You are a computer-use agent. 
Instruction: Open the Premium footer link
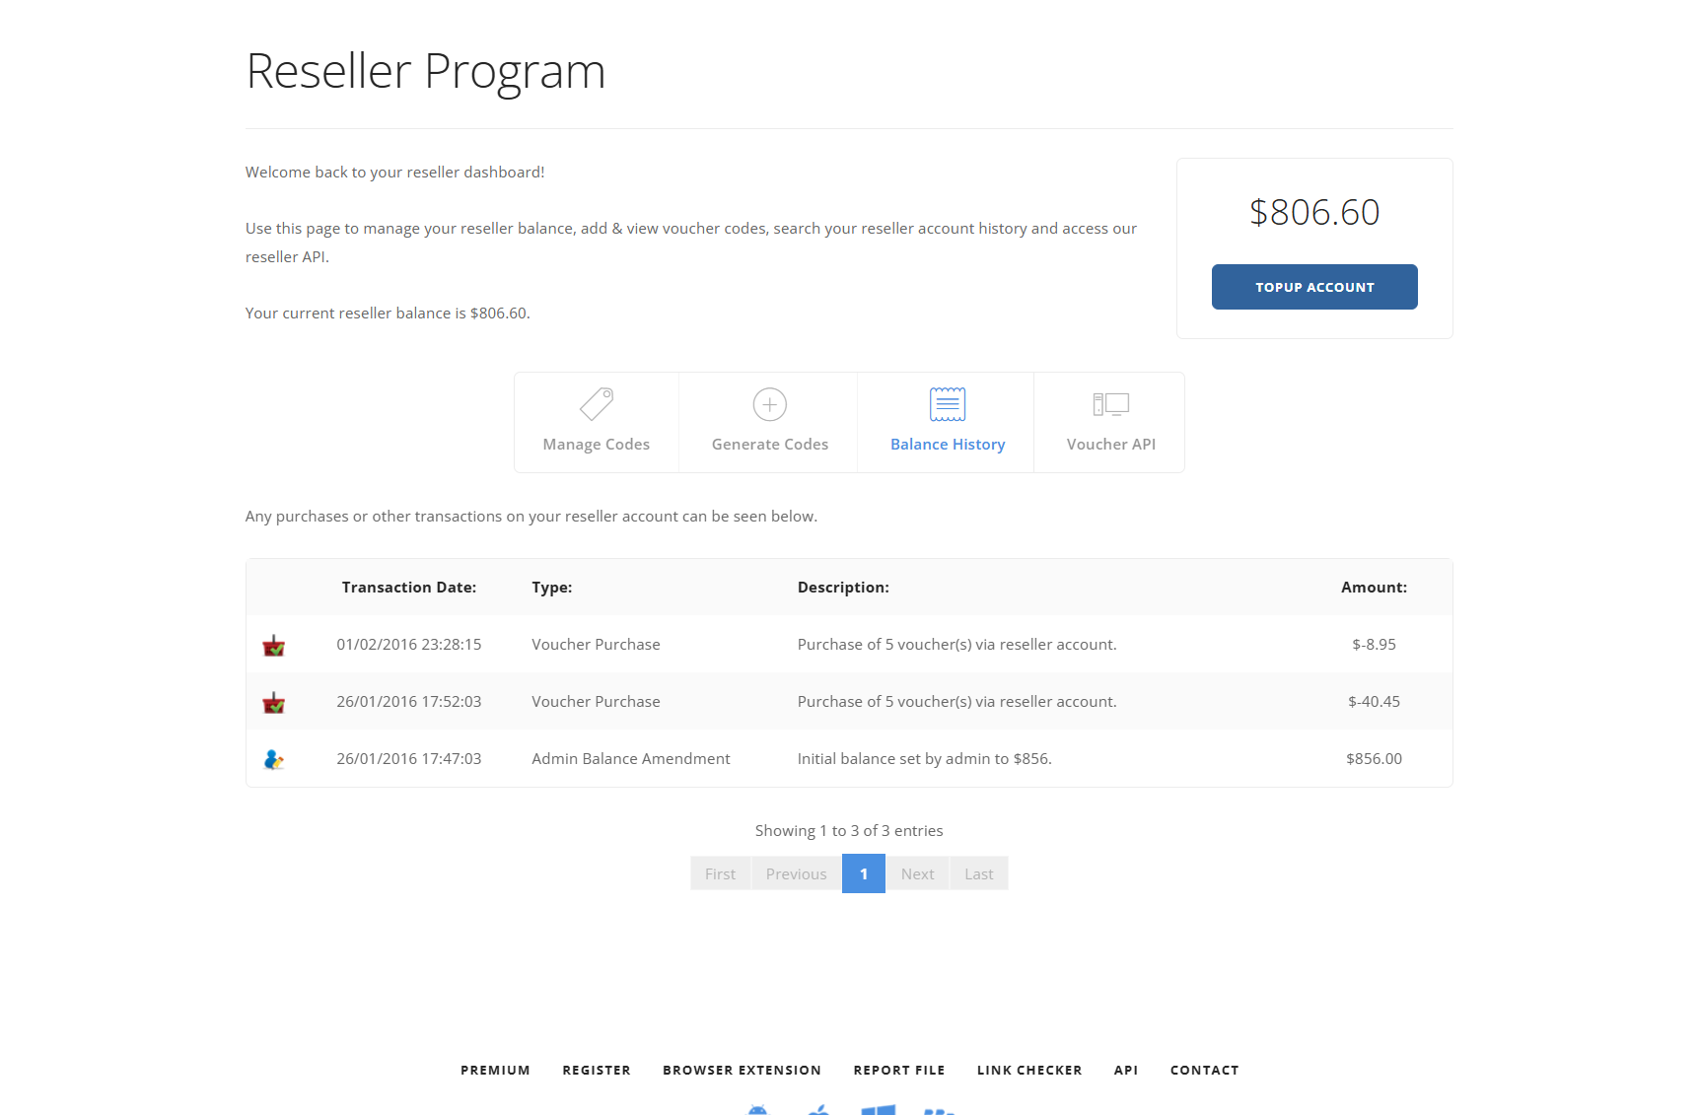point(495,1071)
